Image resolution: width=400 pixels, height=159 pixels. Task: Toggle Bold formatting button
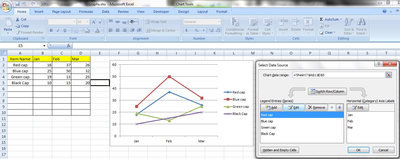point(51,30)
